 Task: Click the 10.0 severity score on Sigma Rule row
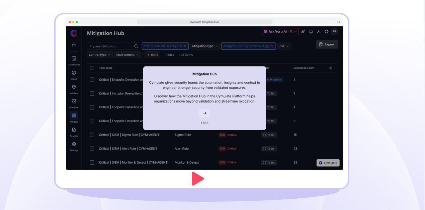(x=222, y=135)
